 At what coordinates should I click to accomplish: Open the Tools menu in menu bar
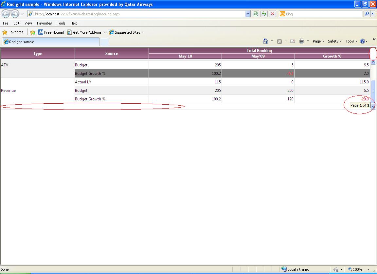(61, 23)
